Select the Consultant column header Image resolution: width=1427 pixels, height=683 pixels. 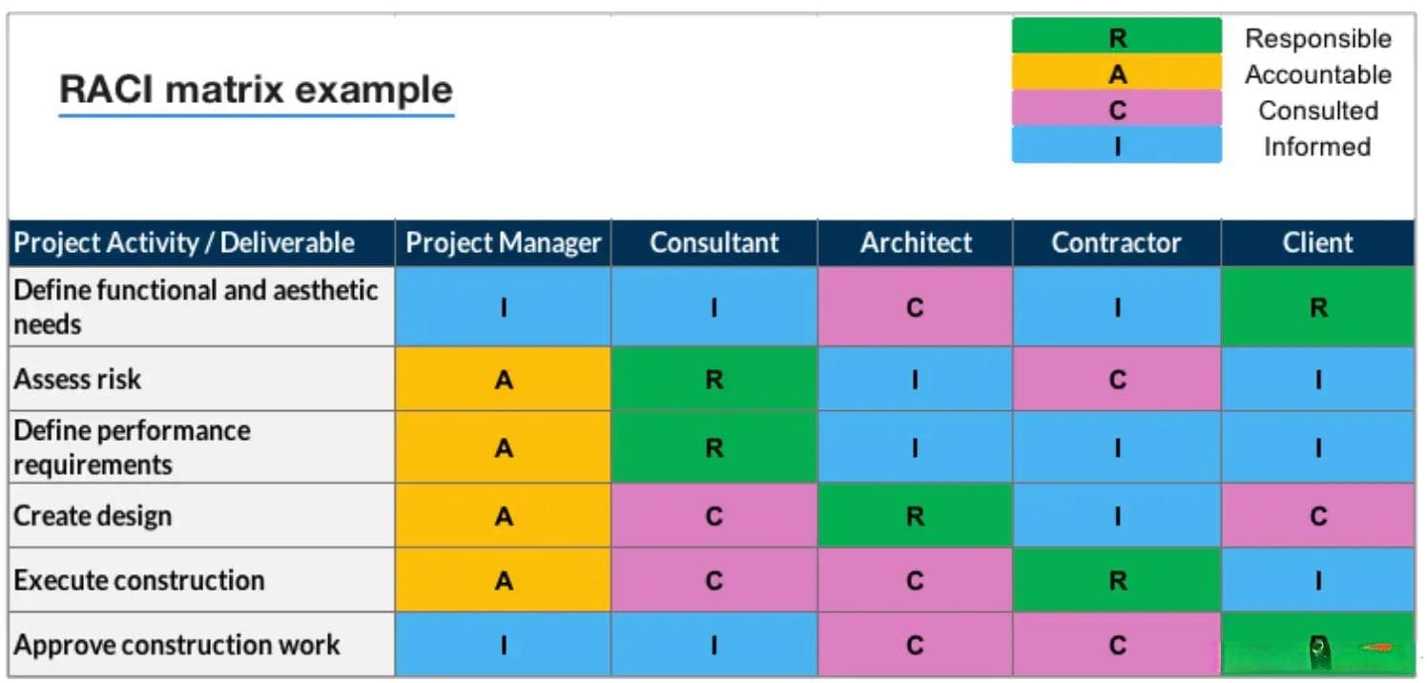(x=714, y=242)
